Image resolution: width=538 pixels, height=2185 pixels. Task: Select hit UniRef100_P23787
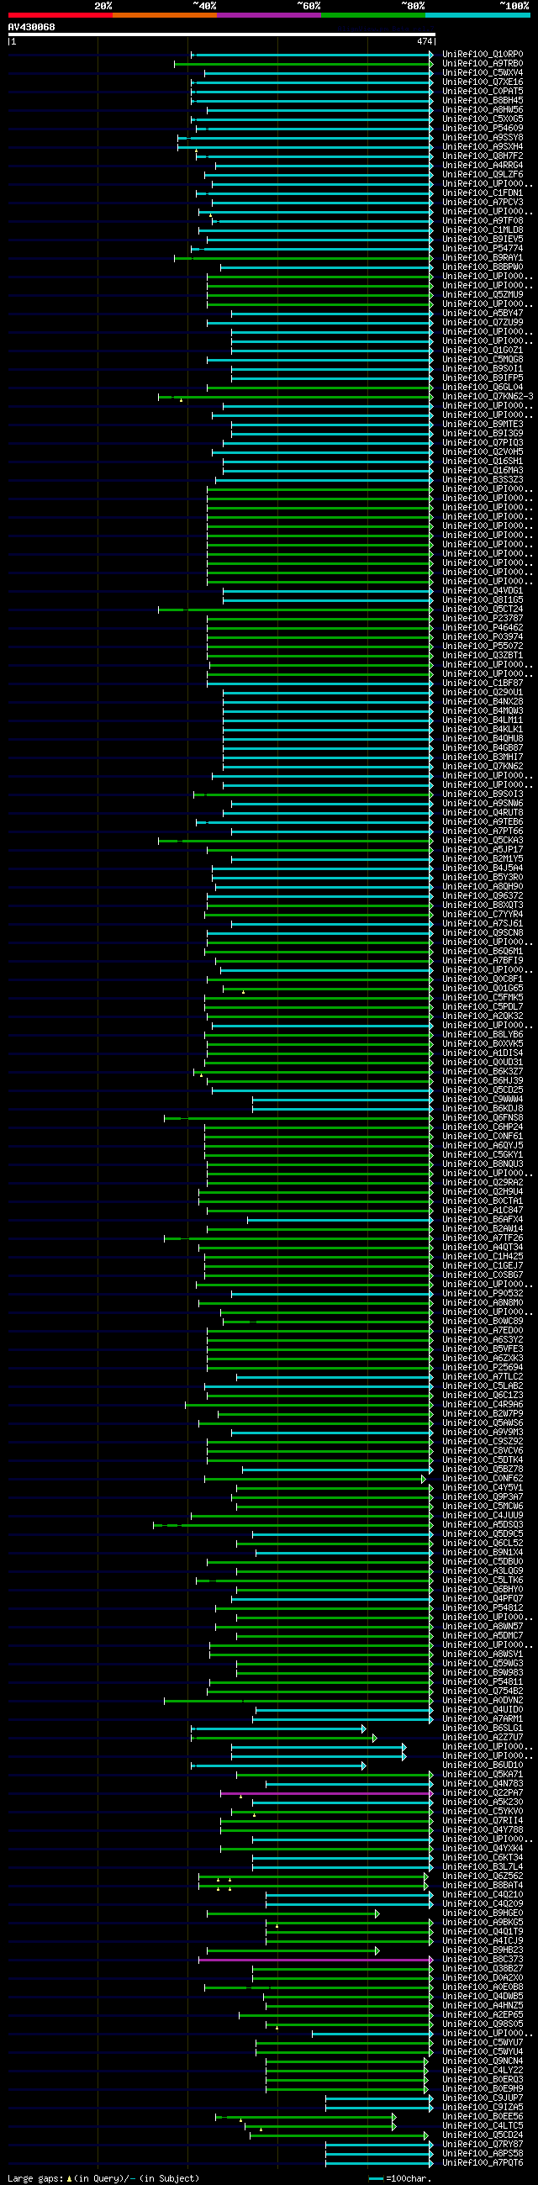[x=483, y=620]
